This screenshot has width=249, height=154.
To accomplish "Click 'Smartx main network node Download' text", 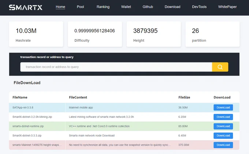I will point(92,135).
